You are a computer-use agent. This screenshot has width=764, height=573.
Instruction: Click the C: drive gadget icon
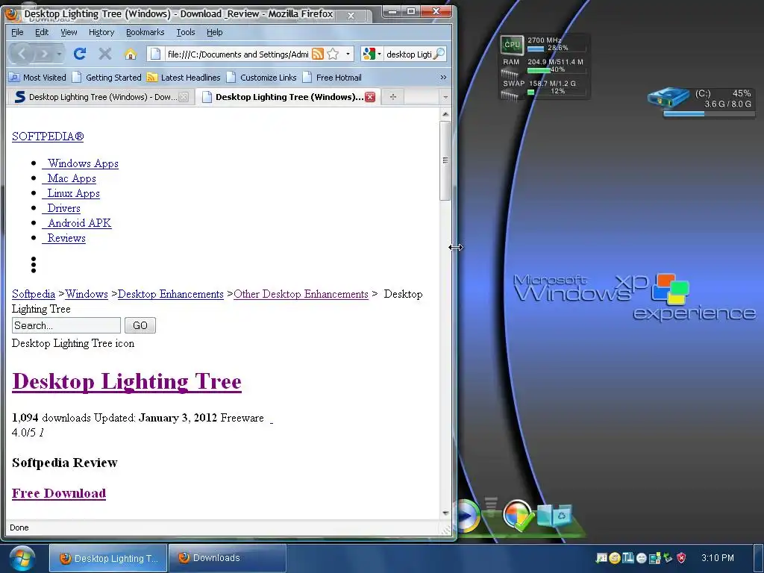point(668,99)
